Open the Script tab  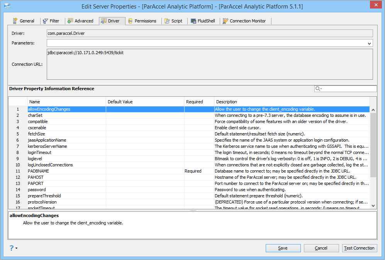coord(173,21)
